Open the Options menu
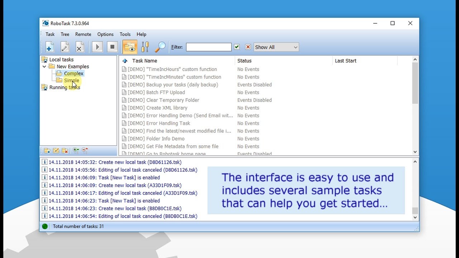Image resolution: width=459 pixels, height=258 pixels. pos(105,34)
